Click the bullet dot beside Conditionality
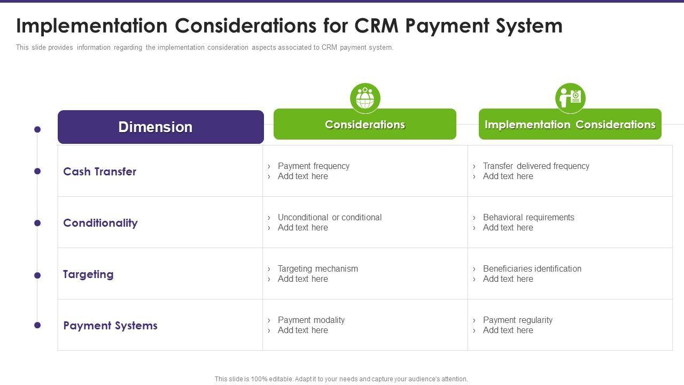The height and width of the screenshot is (385, 684). point(37,223)
